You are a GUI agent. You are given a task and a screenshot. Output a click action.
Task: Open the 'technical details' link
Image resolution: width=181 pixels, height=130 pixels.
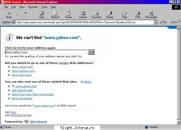point(21,115)
